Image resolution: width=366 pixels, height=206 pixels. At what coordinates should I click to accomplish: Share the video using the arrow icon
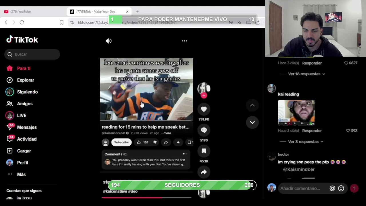204,172
